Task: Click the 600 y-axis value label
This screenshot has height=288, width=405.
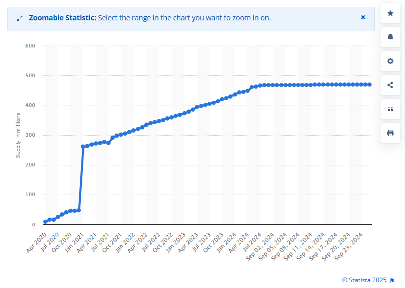Action: click(30, 46)
